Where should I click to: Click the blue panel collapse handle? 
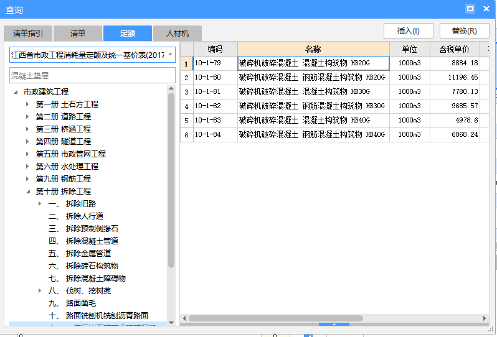[334, 325]
